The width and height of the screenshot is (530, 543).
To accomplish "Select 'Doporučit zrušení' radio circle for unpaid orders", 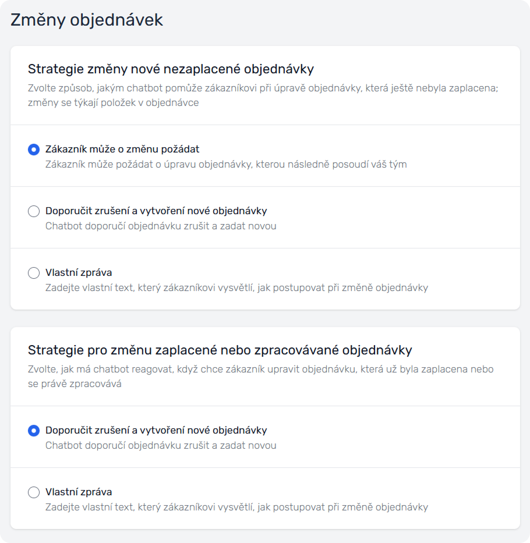I will pos(34,211).
